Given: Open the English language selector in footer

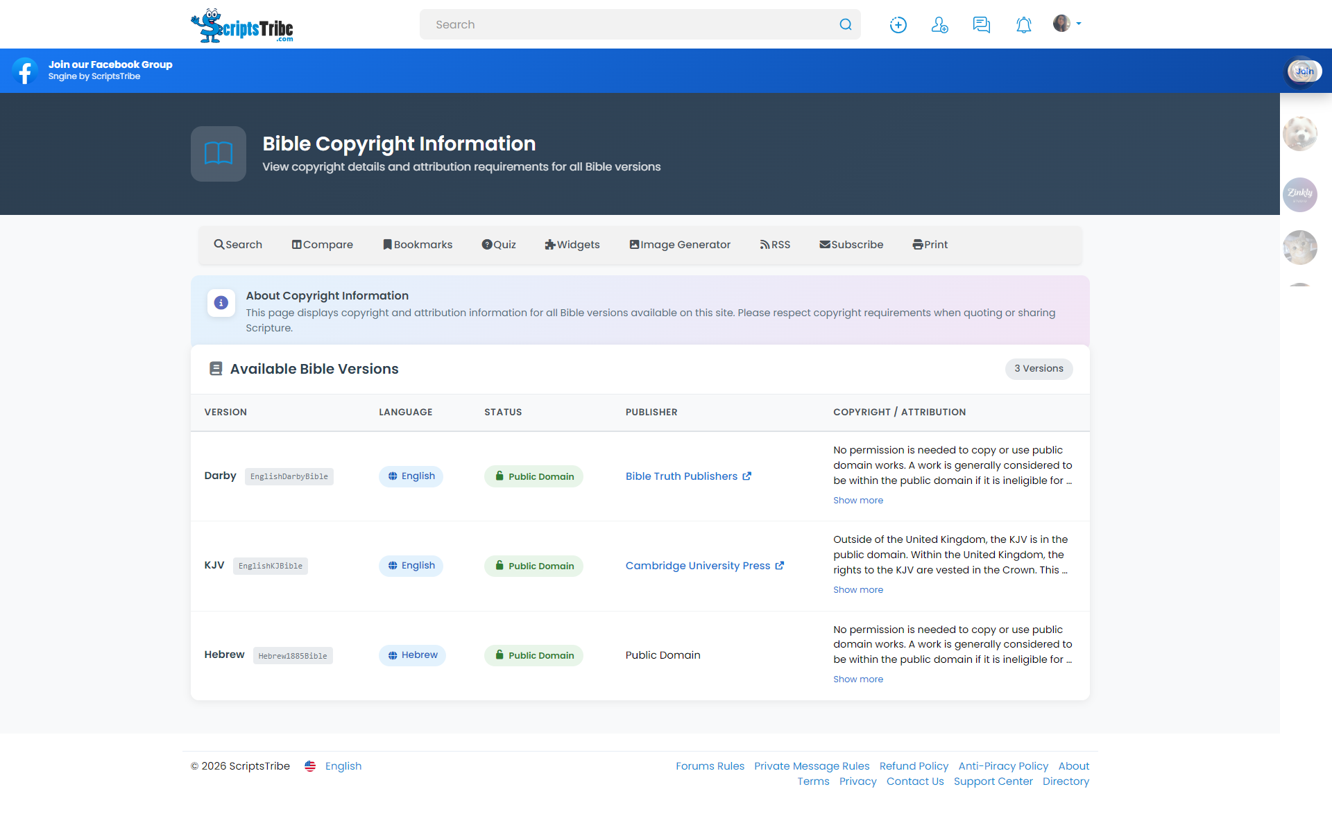Looking at the screenshot, I should 343,766.
